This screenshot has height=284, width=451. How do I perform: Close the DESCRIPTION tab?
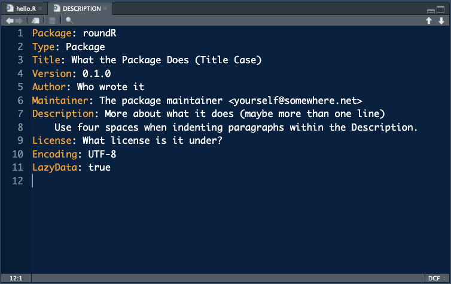tap(105, 8)
